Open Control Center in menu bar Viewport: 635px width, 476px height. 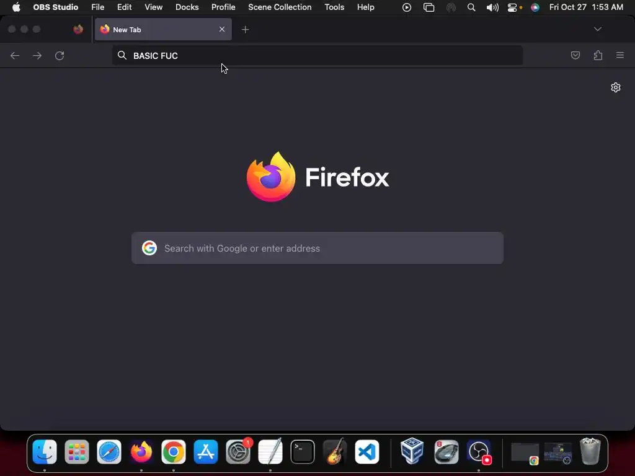click(512, 7)
